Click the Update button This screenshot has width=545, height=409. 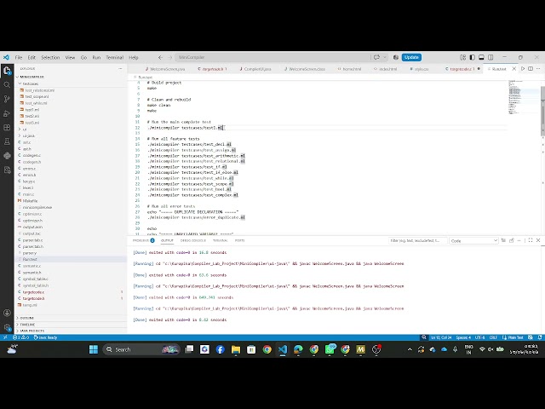[x=411, y=57]
